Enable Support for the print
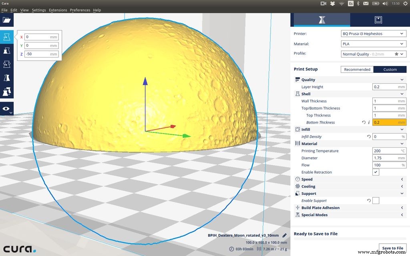410x256 pixels. point(376,200)
